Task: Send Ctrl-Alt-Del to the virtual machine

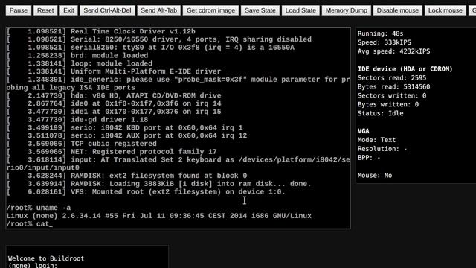Action: pos(107,10)
